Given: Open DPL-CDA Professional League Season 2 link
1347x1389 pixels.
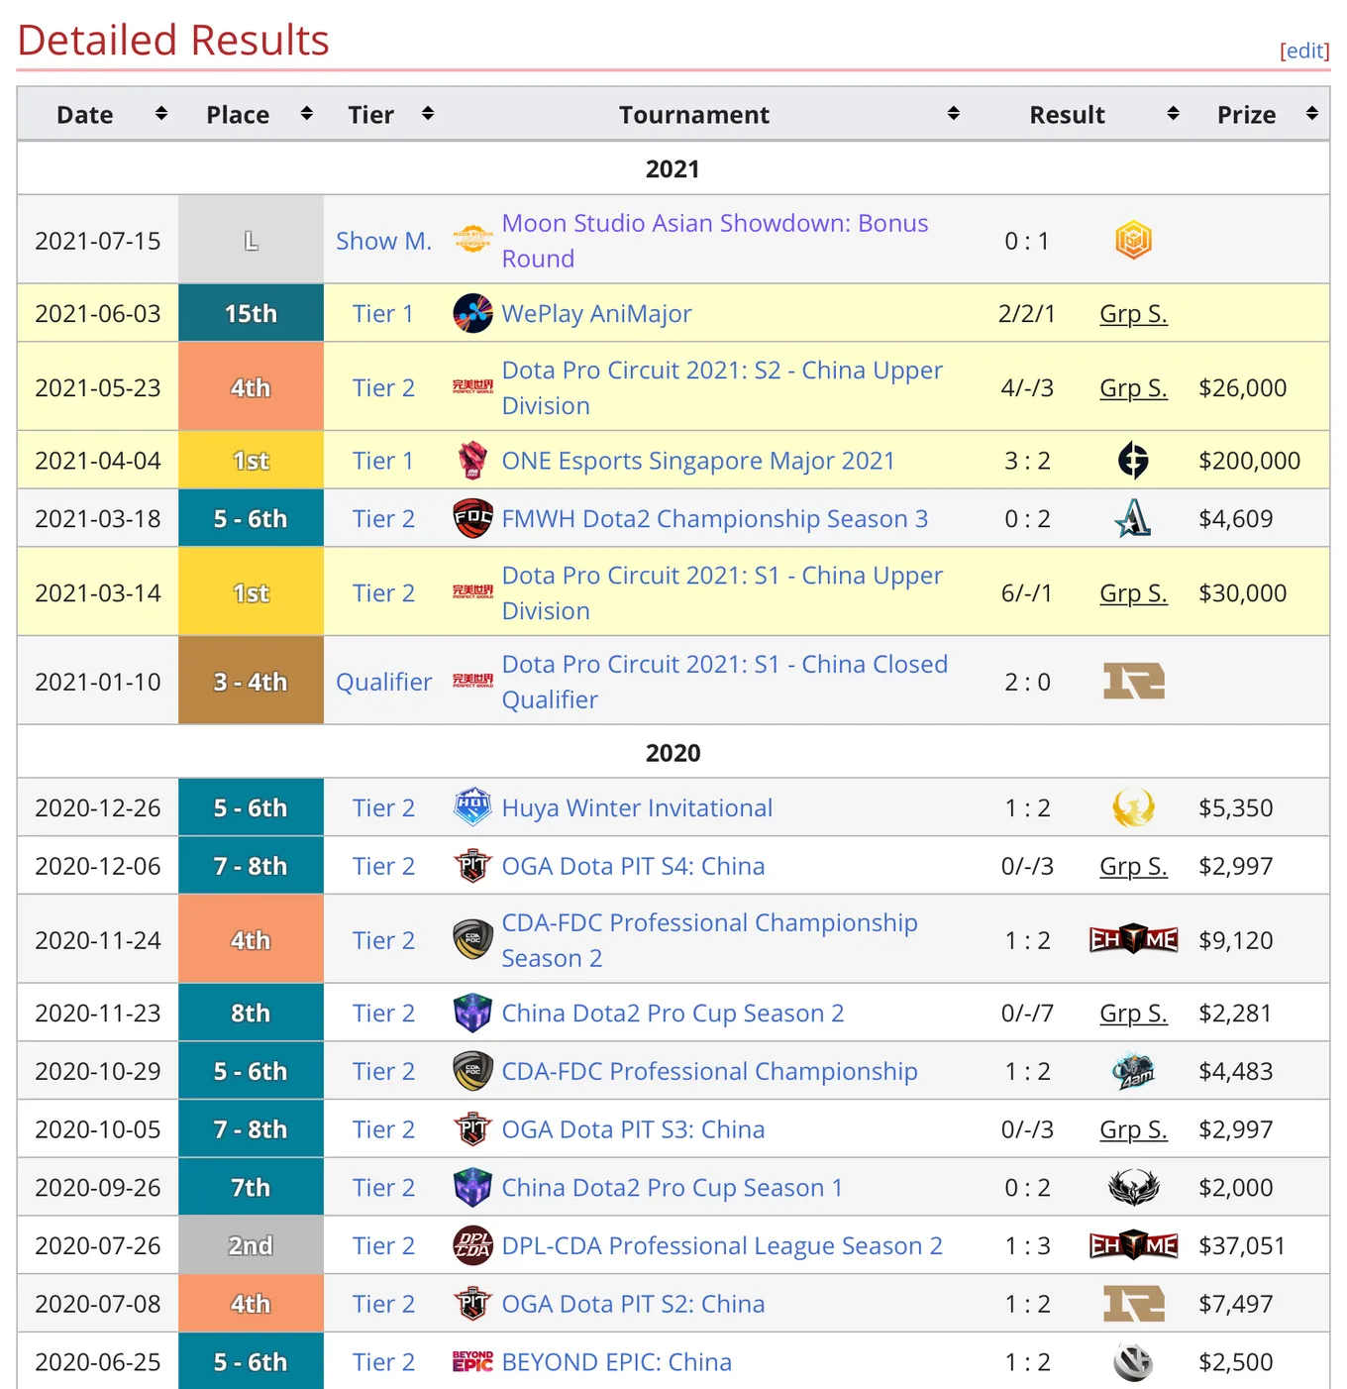Looking at the screenshot, I should tap(722, 1246).
